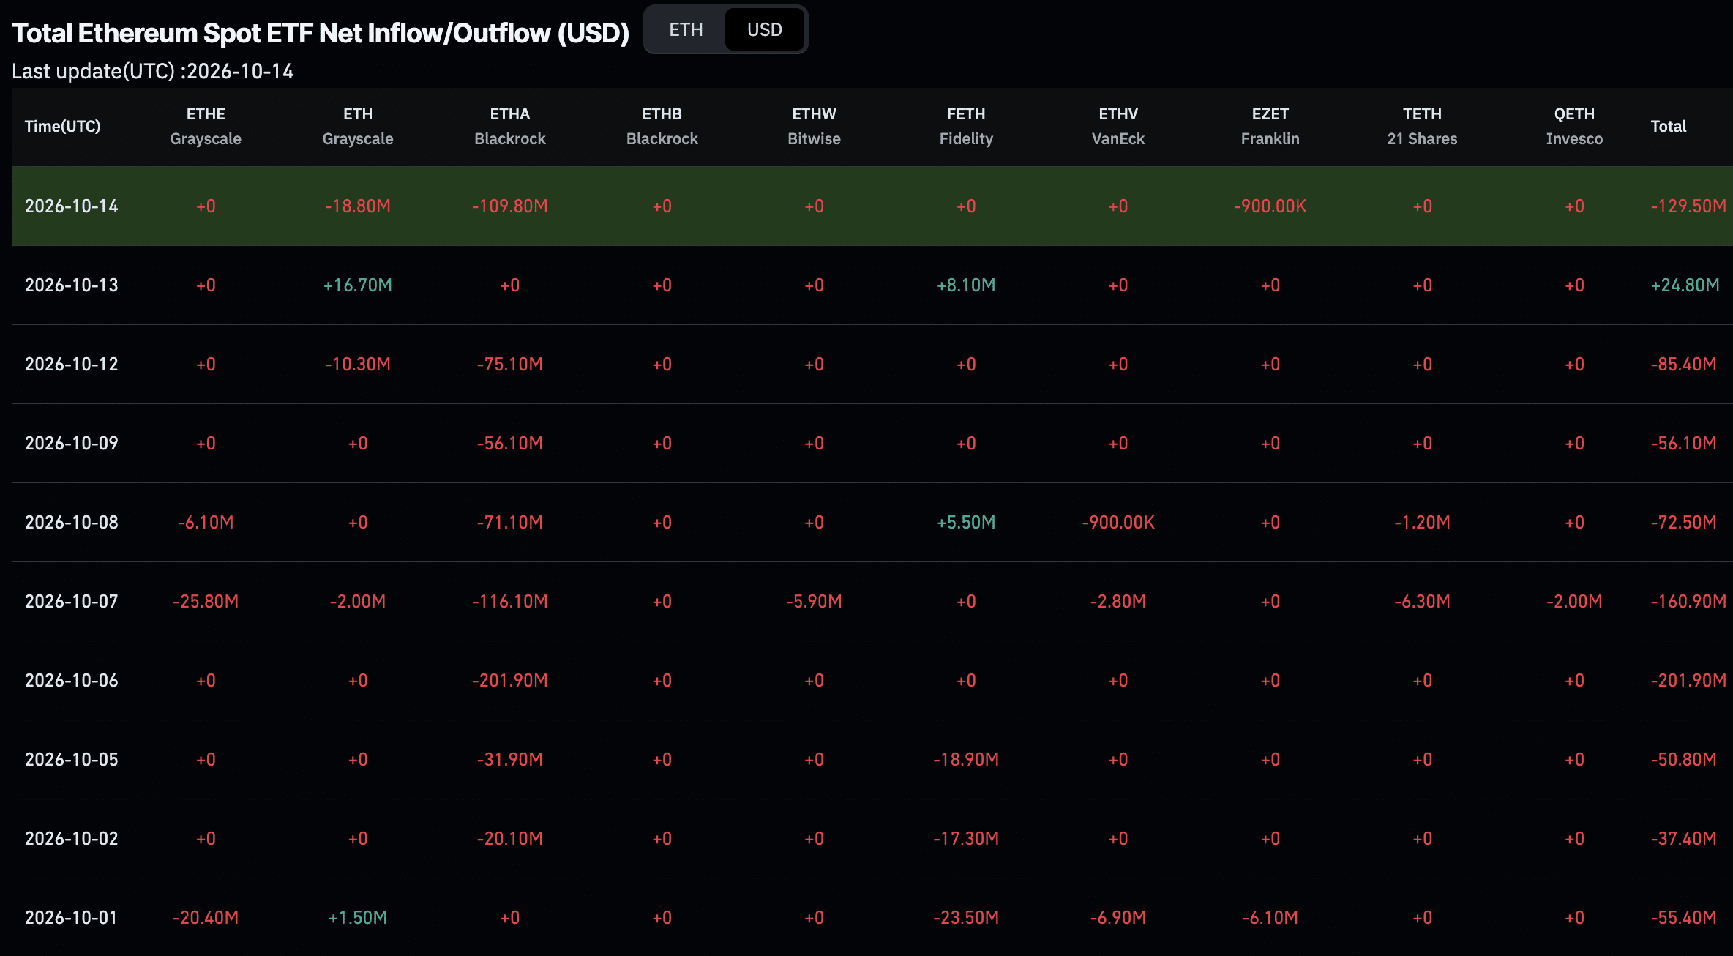Click the -116.10M ETHA value
Screen dimensions: 1733x956
click(x=510, y=602)
